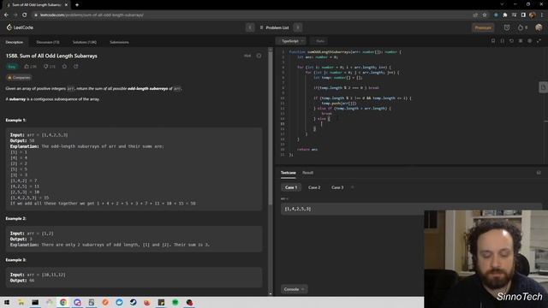This screenshot has height=308, width=548.
Task: Toggle editor fullscreen icon
Action: pos(539,41)
